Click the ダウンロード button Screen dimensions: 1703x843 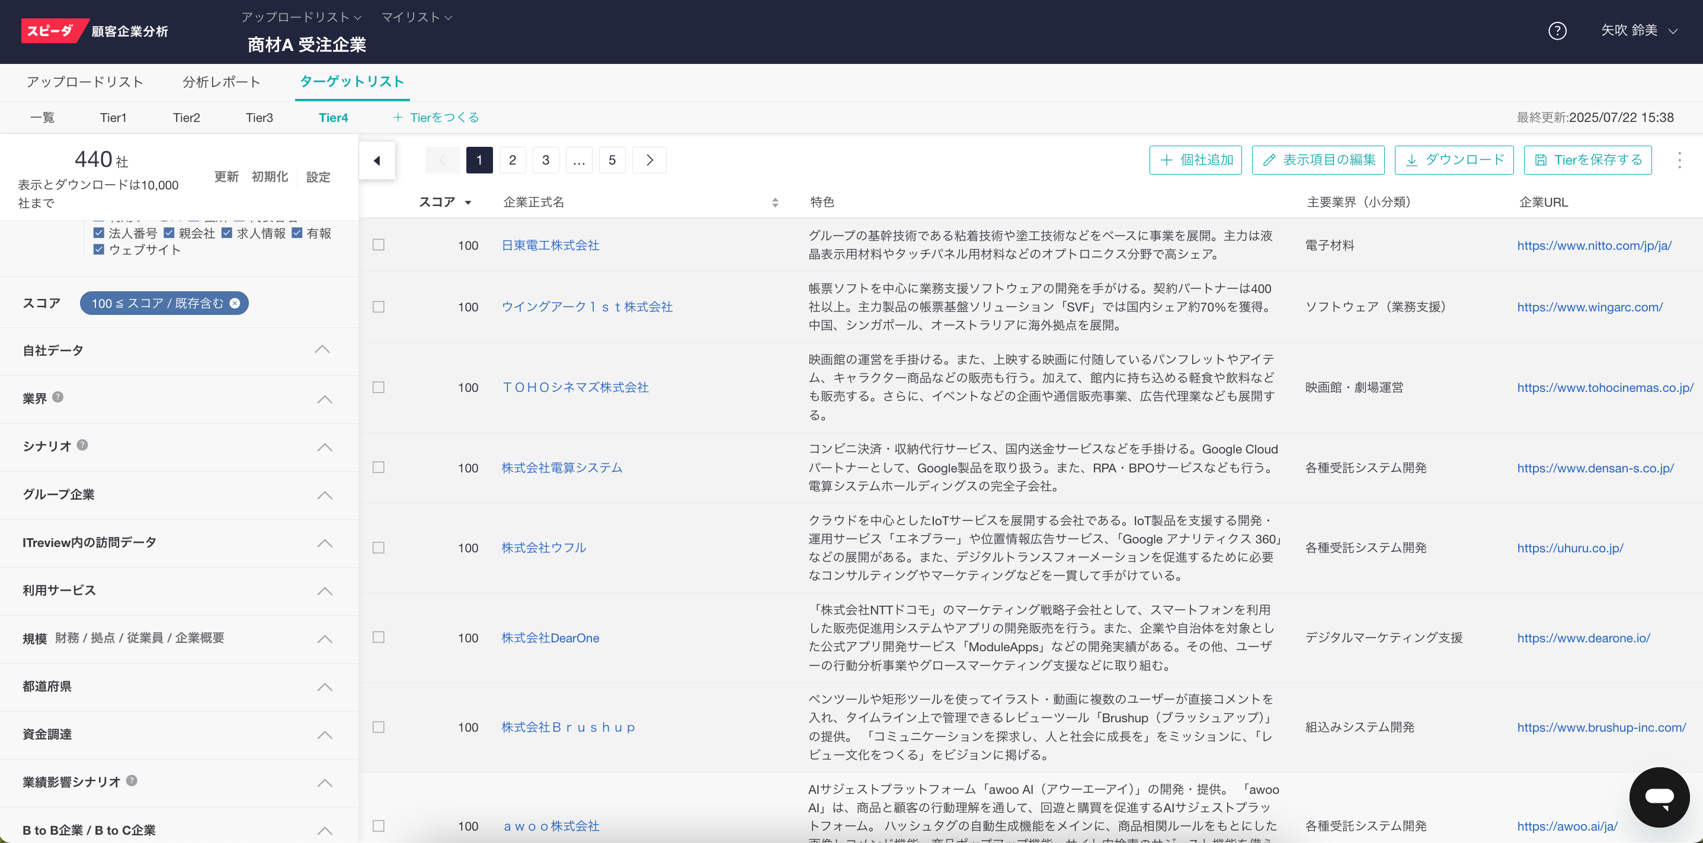coord(1454,160)
